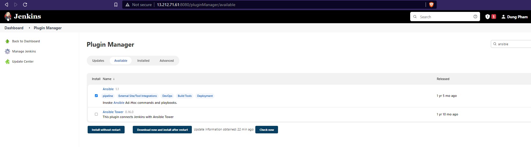
Task: Open Update Center sidebar link
Action: click(23, 61)
